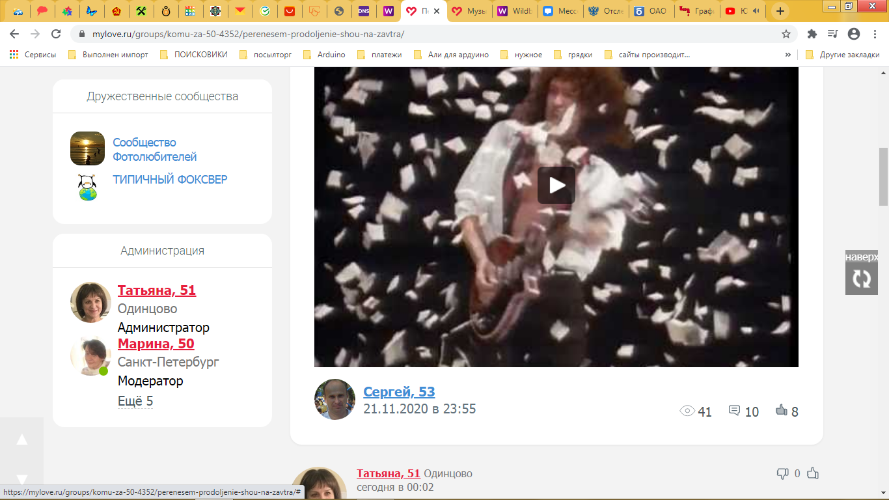Click the наверх back-to-top button

pyautogui.click(x=862, y=257)
